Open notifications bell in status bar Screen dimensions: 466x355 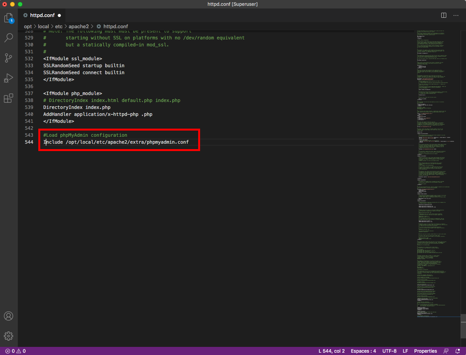[x=457, y=351]
